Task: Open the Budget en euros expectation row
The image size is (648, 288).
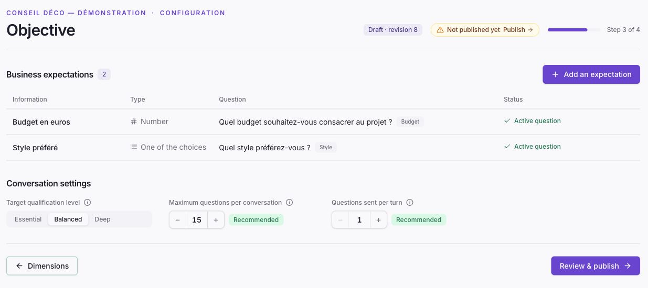Action: click(x=323, y=121)
